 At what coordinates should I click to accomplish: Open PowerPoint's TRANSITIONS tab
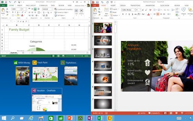135,6
